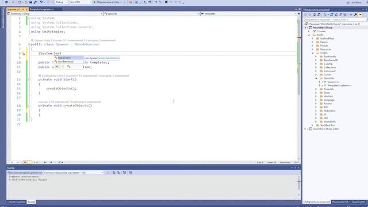
Task: Click the Collapse All icon in Solution Explorer
Action: point(340,14)
